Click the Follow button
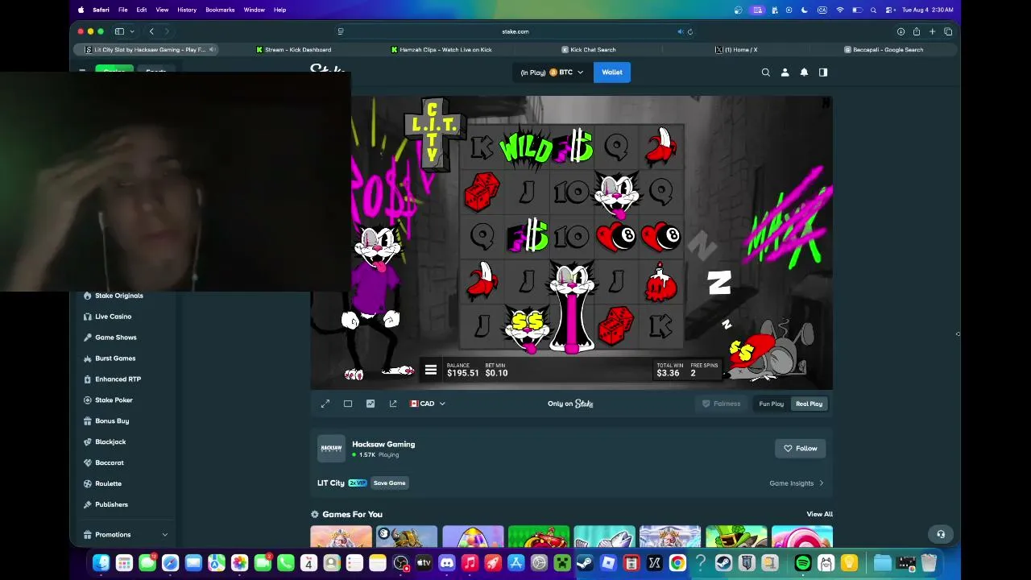The width and height of the screenshot is (1031, 580). 801,449
